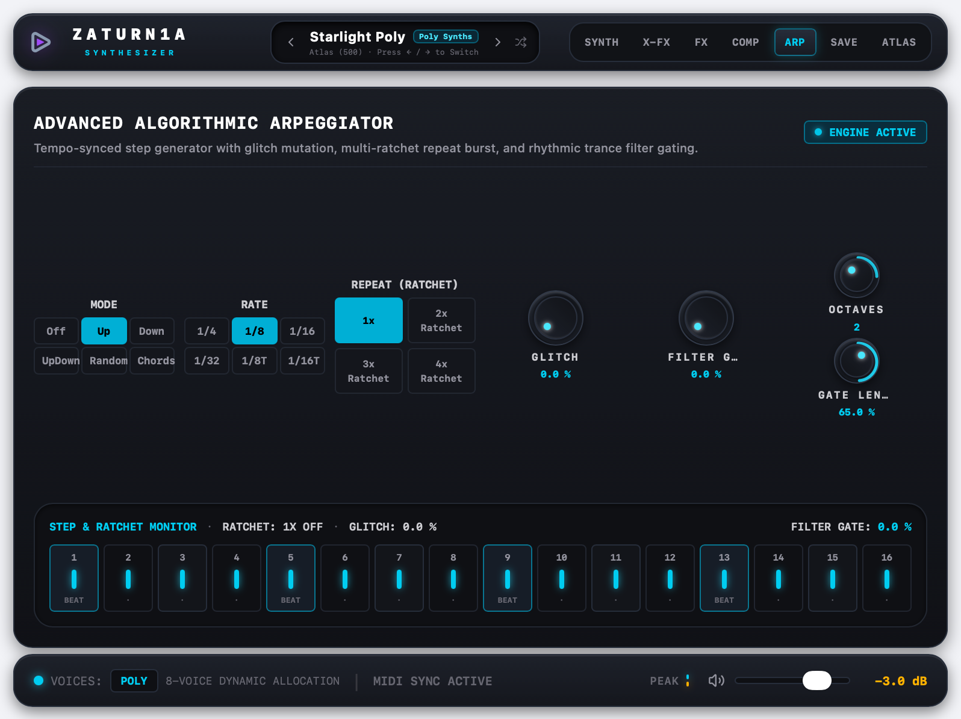Toggle the Engine Active switch

pos(865,132)
